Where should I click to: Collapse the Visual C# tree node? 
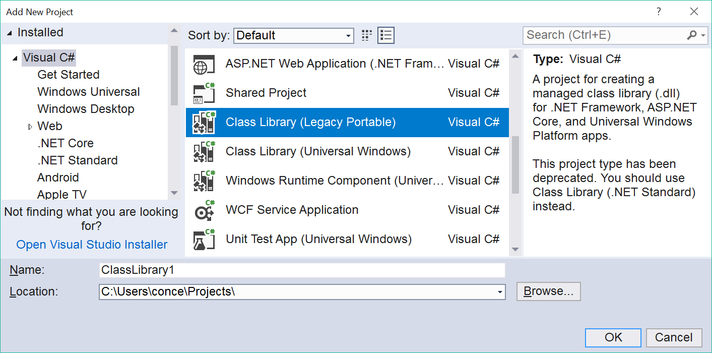coord(15,58)
